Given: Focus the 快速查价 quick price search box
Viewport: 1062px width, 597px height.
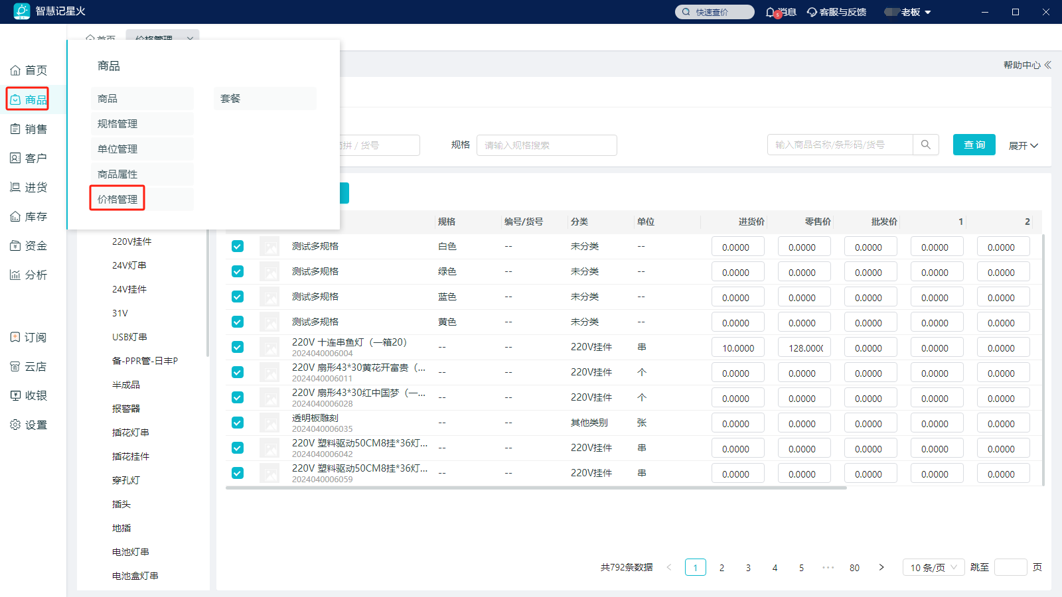Looking at the screenshot, I should (715, 12).
